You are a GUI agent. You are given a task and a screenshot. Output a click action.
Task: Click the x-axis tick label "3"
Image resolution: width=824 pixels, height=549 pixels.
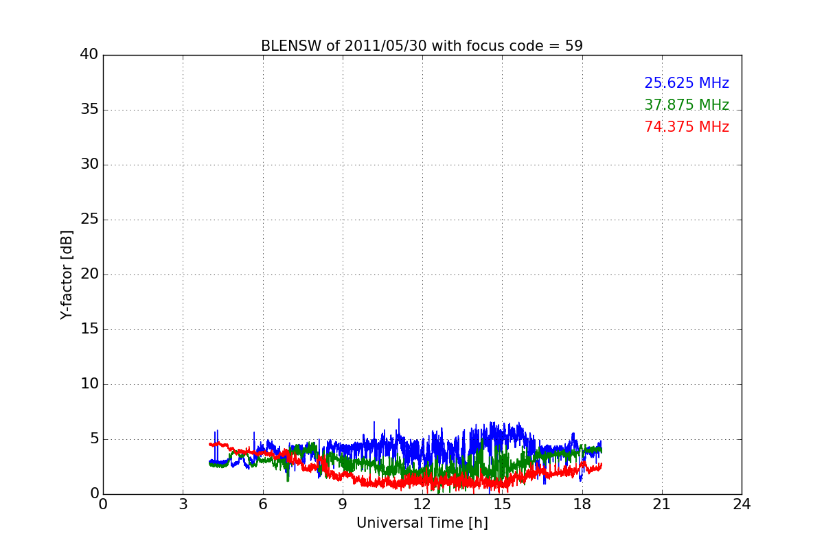click(x=183, y=504)
